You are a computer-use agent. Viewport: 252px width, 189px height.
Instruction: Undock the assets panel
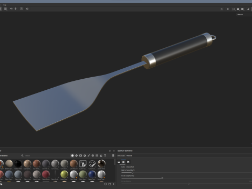click(110, 151)
